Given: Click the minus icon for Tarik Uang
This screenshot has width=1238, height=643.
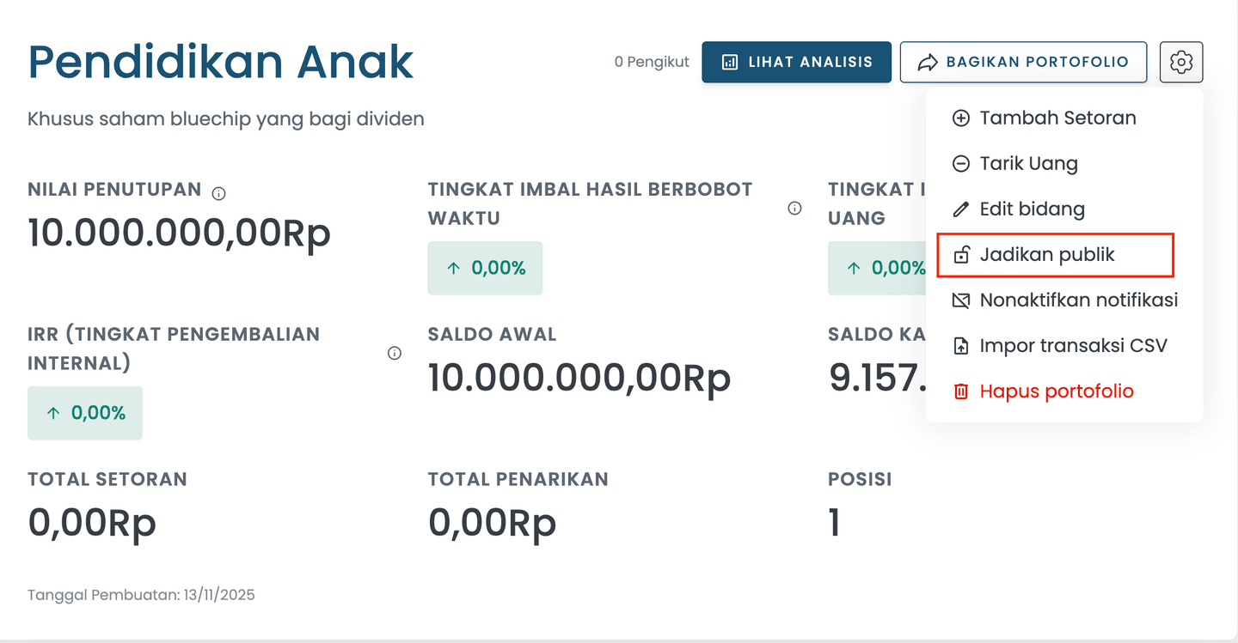Looking at the screenshot, I should 961,164.
